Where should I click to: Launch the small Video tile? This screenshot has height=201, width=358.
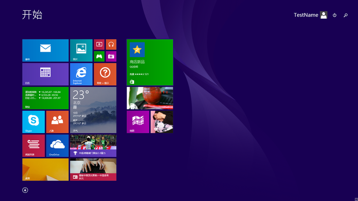coord(99,44)
